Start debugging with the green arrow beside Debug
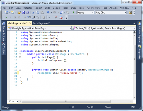143x111 pixels. tap(74, 12)
